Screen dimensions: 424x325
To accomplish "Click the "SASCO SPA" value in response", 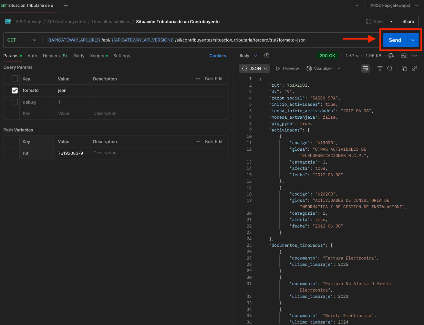I will [324, 98].
